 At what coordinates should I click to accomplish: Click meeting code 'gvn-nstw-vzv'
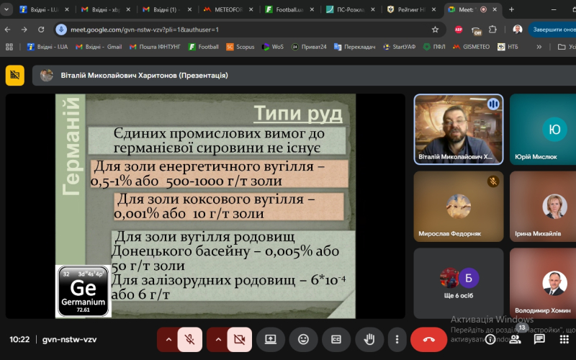click(69, 339)
